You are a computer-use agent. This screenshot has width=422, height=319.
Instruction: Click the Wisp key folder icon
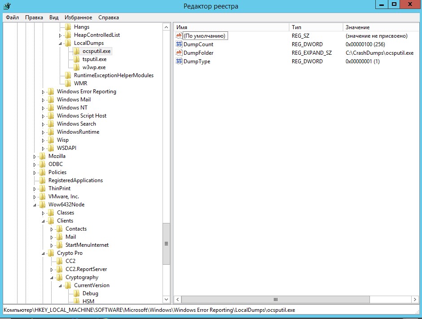[x=51, y=140]
